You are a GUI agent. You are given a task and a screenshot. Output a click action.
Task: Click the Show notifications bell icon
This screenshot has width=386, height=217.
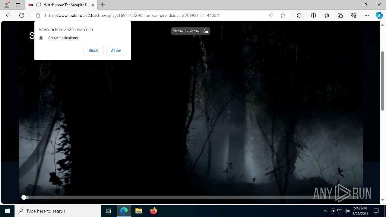pyautogui.click(x=41, y=38)
